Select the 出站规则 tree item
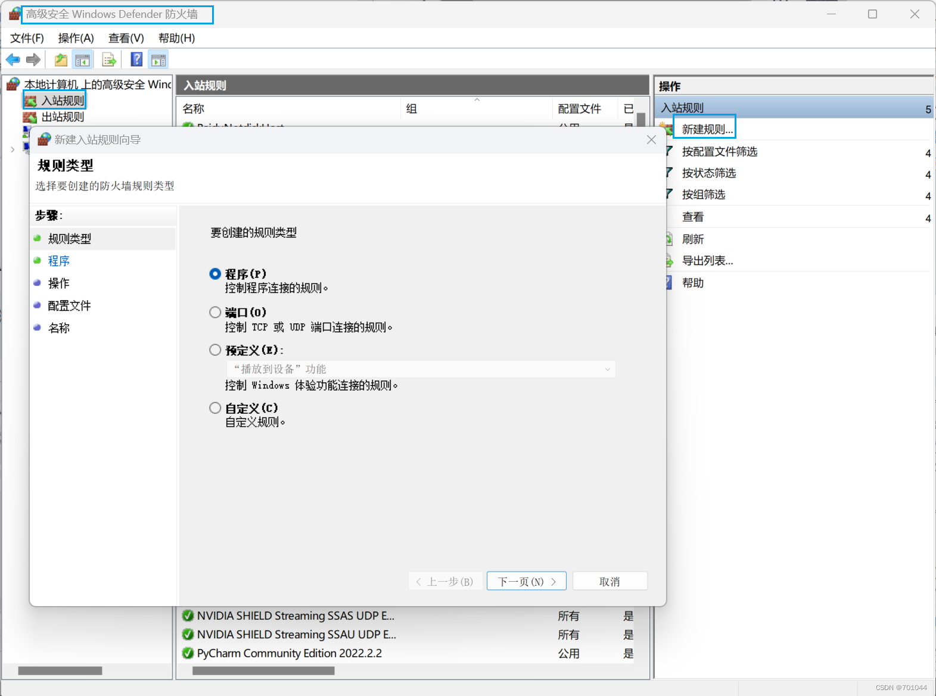Screen dimensions: 936x696 [x=63, y=117]
